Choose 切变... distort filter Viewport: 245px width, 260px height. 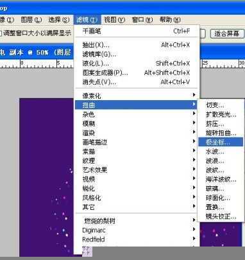click(x=221, y=105)
